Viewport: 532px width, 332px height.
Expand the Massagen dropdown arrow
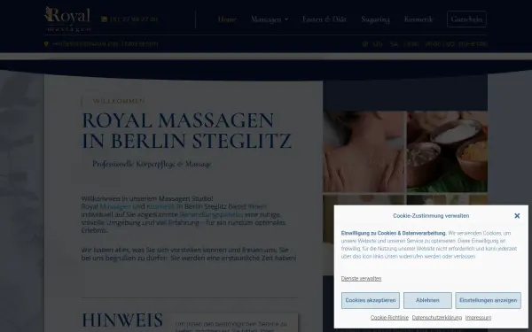coord(286,19)
